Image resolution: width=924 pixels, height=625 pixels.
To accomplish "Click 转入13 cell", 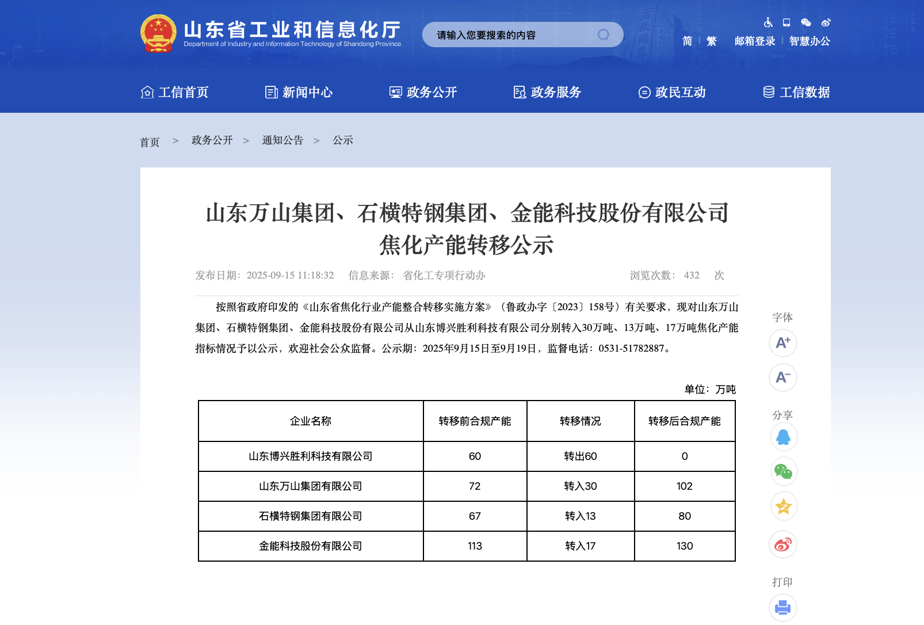I will point(581,516).
